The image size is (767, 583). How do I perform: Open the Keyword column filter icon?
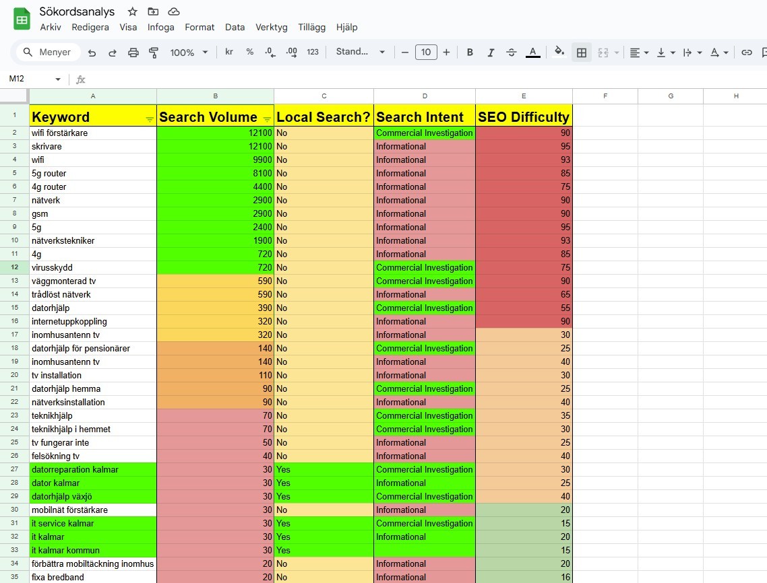tap(150, 118)
